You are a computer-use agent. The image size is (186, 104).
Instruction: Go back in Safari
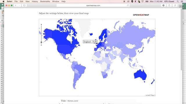coord(16,5)
